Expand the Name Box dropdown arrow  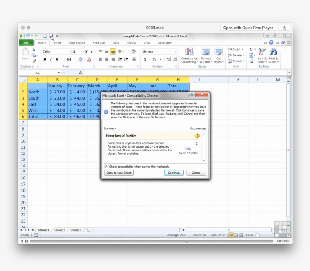point(59,73)
